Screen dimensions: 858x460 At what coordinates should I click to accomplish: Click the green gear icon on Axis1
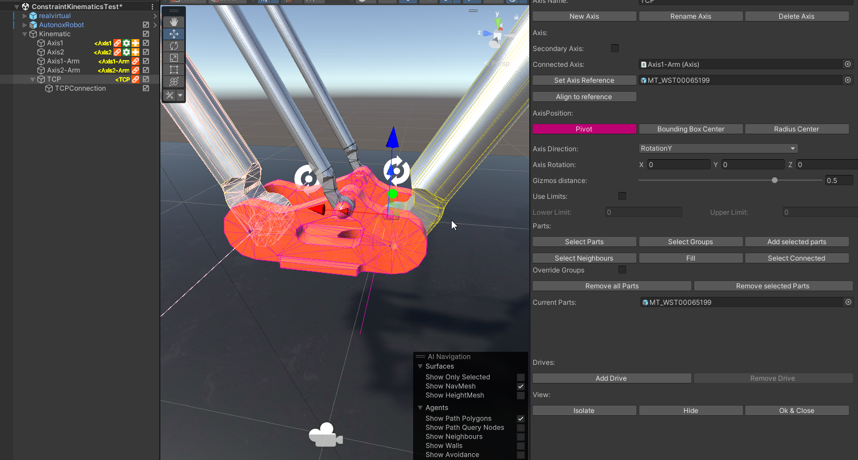click(x=126, y=43)
